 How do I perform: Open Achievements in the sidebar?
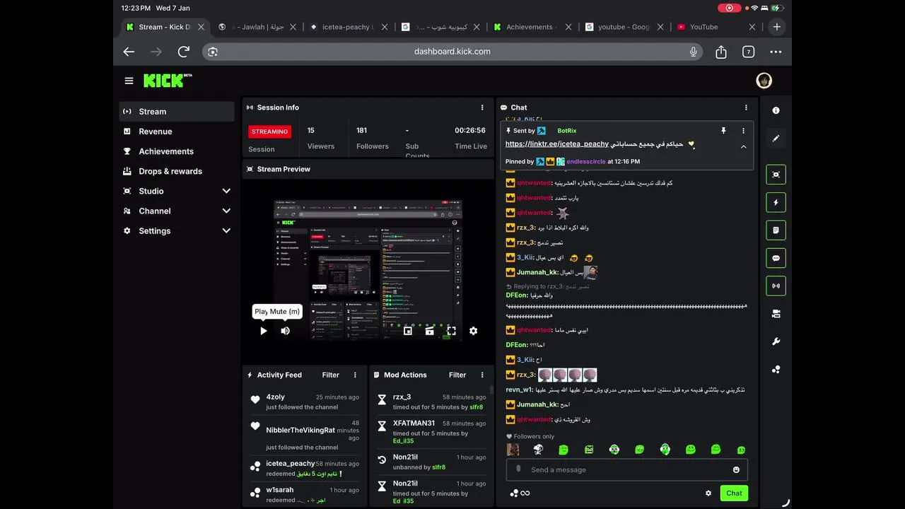pyautogui.click(x=177, y=151)
